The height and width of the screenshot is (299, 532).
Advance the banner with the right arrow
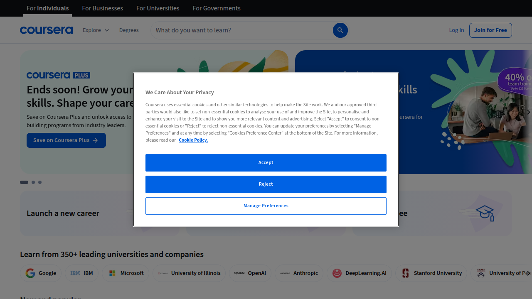tap(528, 112)
